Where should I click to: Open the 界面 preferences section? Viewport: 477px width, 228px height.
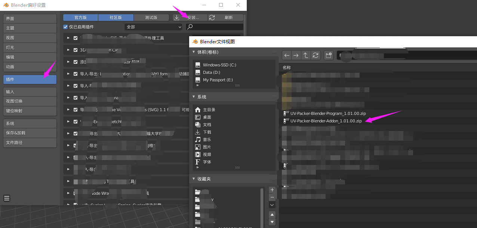(x=30, y=19)
